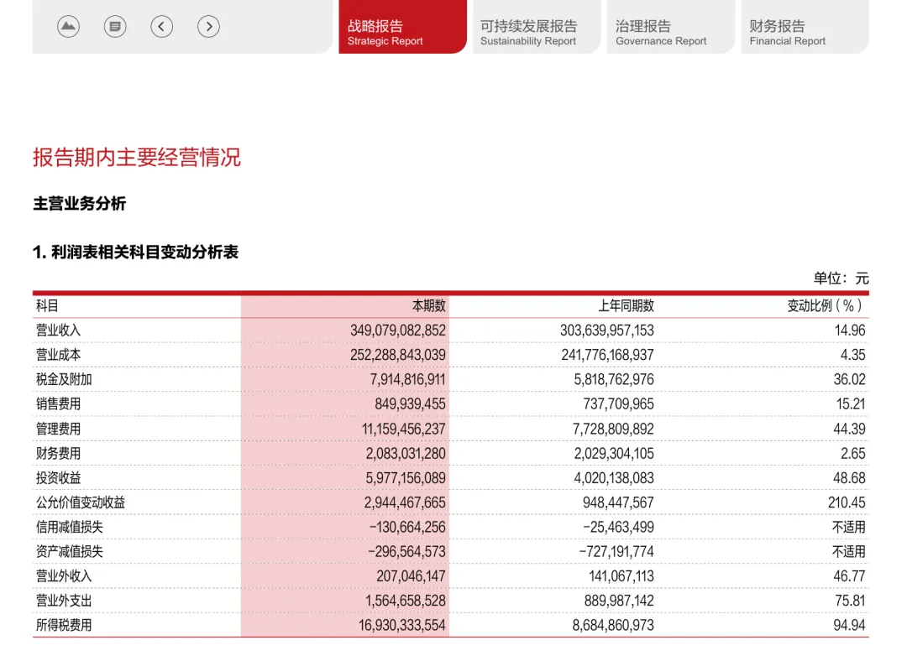Select the value 207,046,147

click(x=411, y=576)
